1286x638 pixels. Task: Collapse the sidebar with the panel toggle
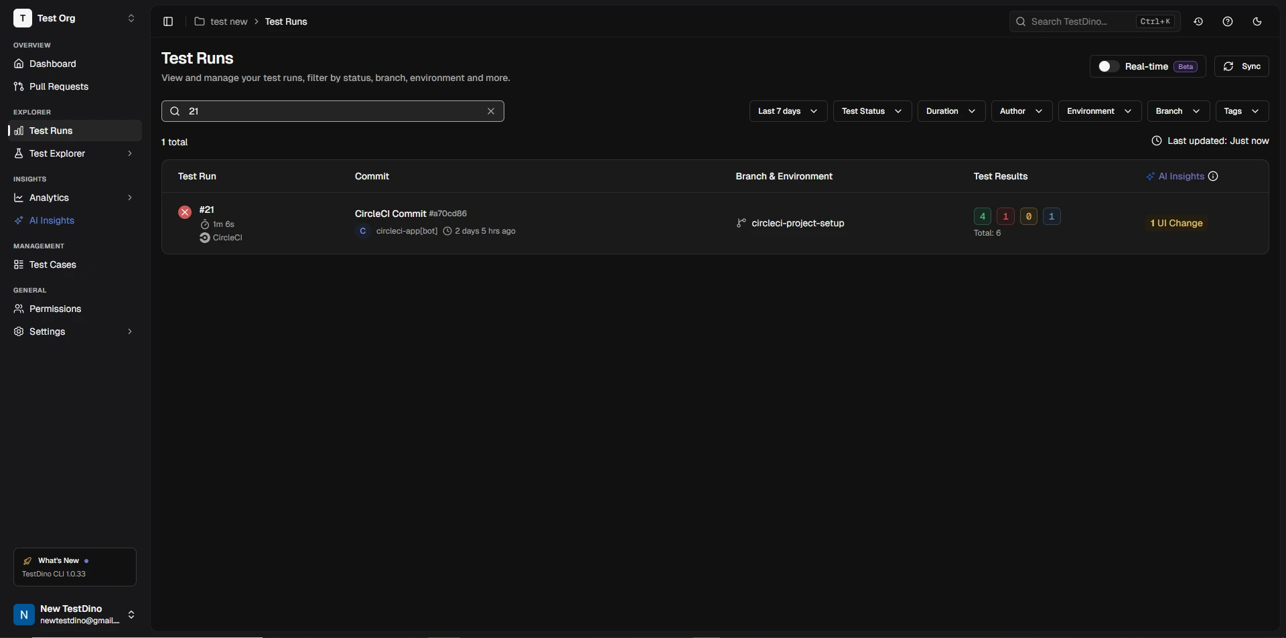pos(167,21)
